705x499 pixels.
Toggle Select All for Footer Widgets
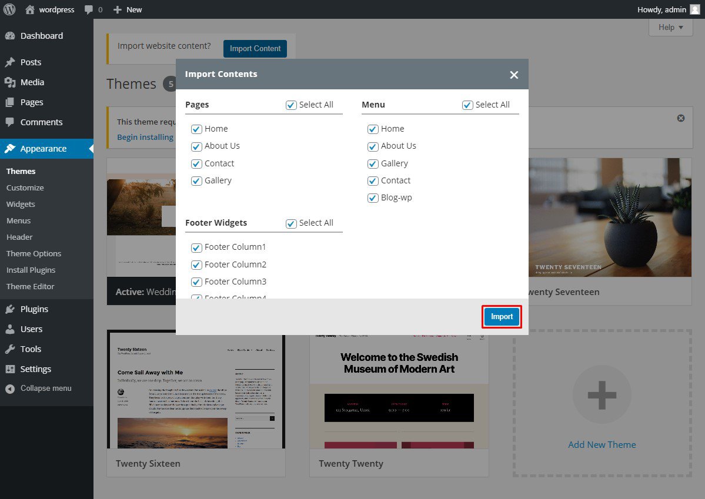[x=291, y=223]
